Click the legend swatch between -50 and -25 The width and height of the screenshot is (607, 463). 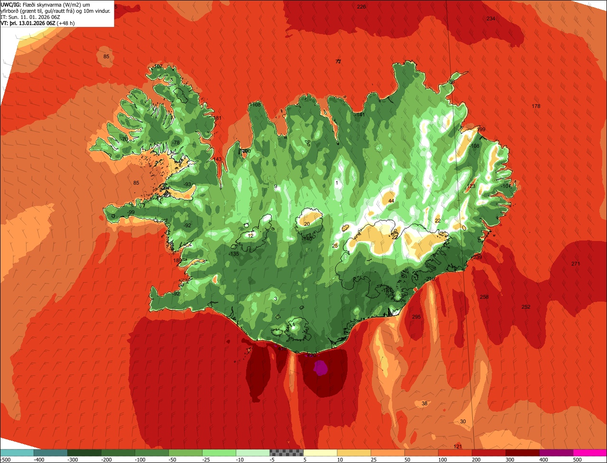[x=185, y=453]
